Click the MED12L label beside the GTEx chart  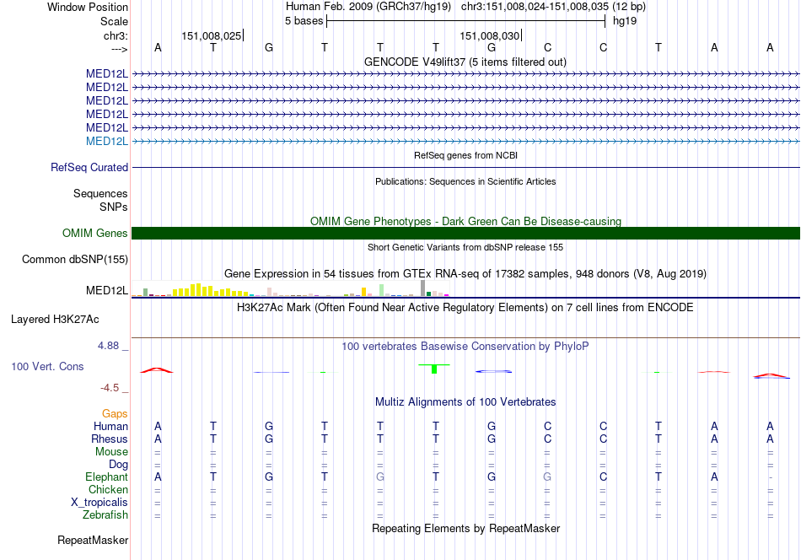click(x=107, y=291)
